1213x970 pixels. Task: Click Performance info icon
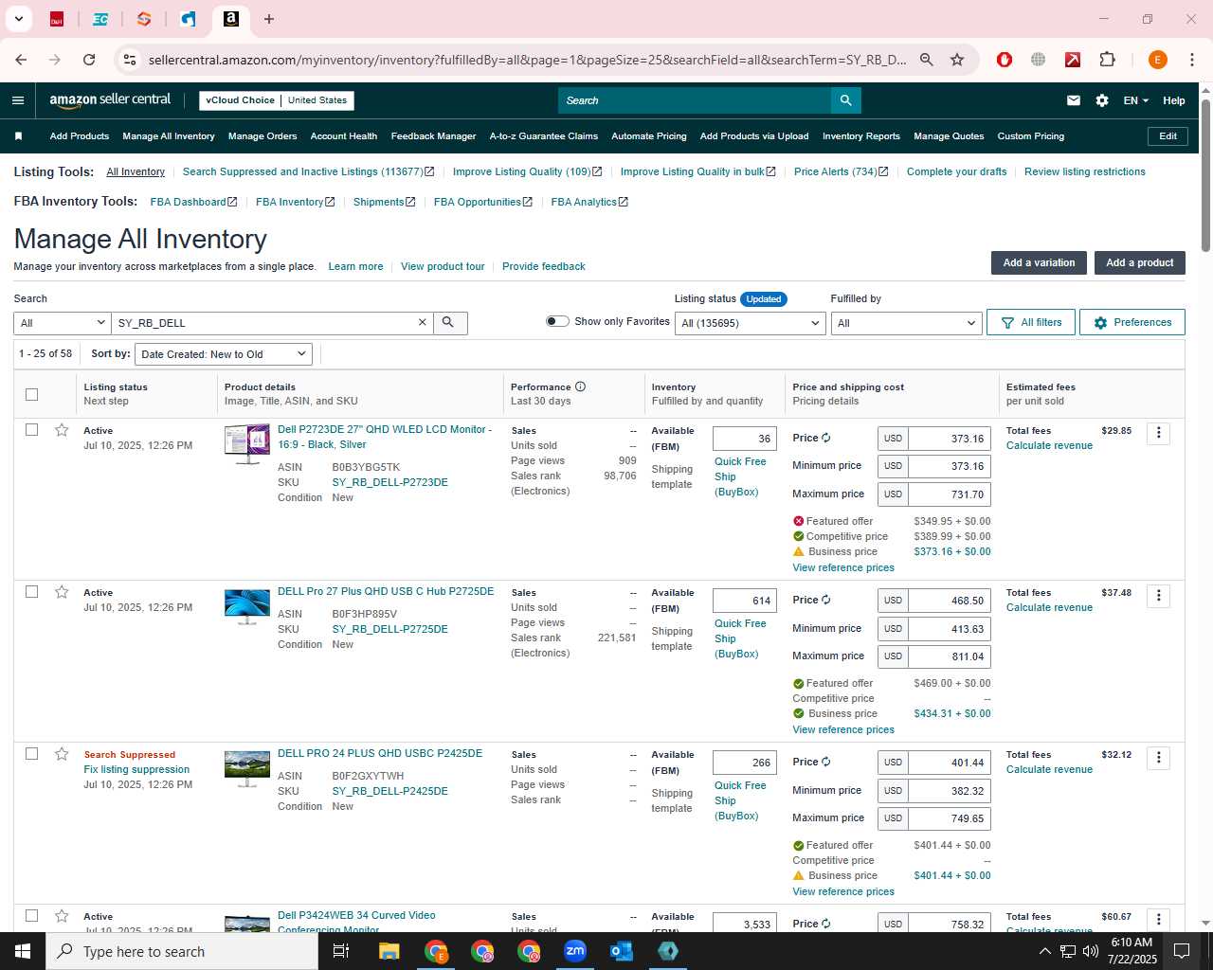click(x=580, y=386)
